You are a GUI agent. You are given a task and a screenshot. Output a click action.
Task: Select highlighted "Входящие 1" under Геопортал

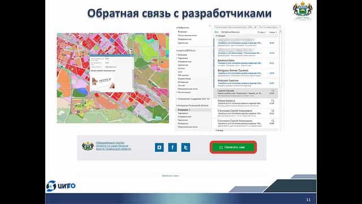(193, 110)
